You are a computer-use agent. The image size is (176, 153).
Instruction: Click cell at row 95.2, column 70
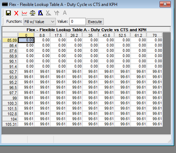[155, 82]
